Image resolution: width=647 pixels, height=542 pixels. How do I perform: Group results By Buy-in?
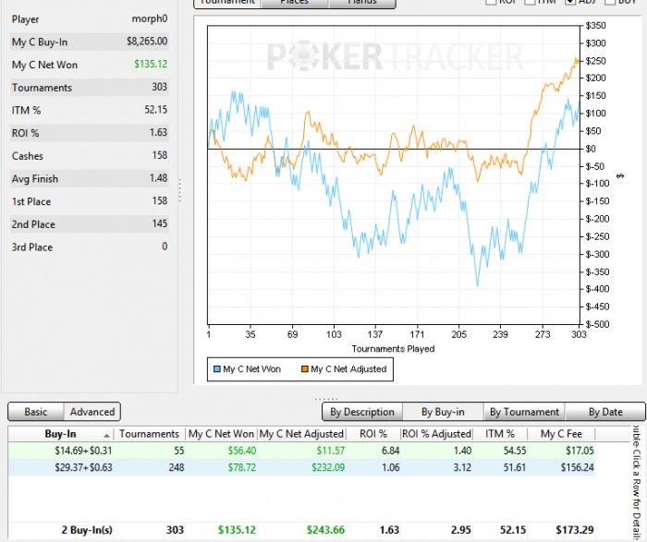point(443,412)
